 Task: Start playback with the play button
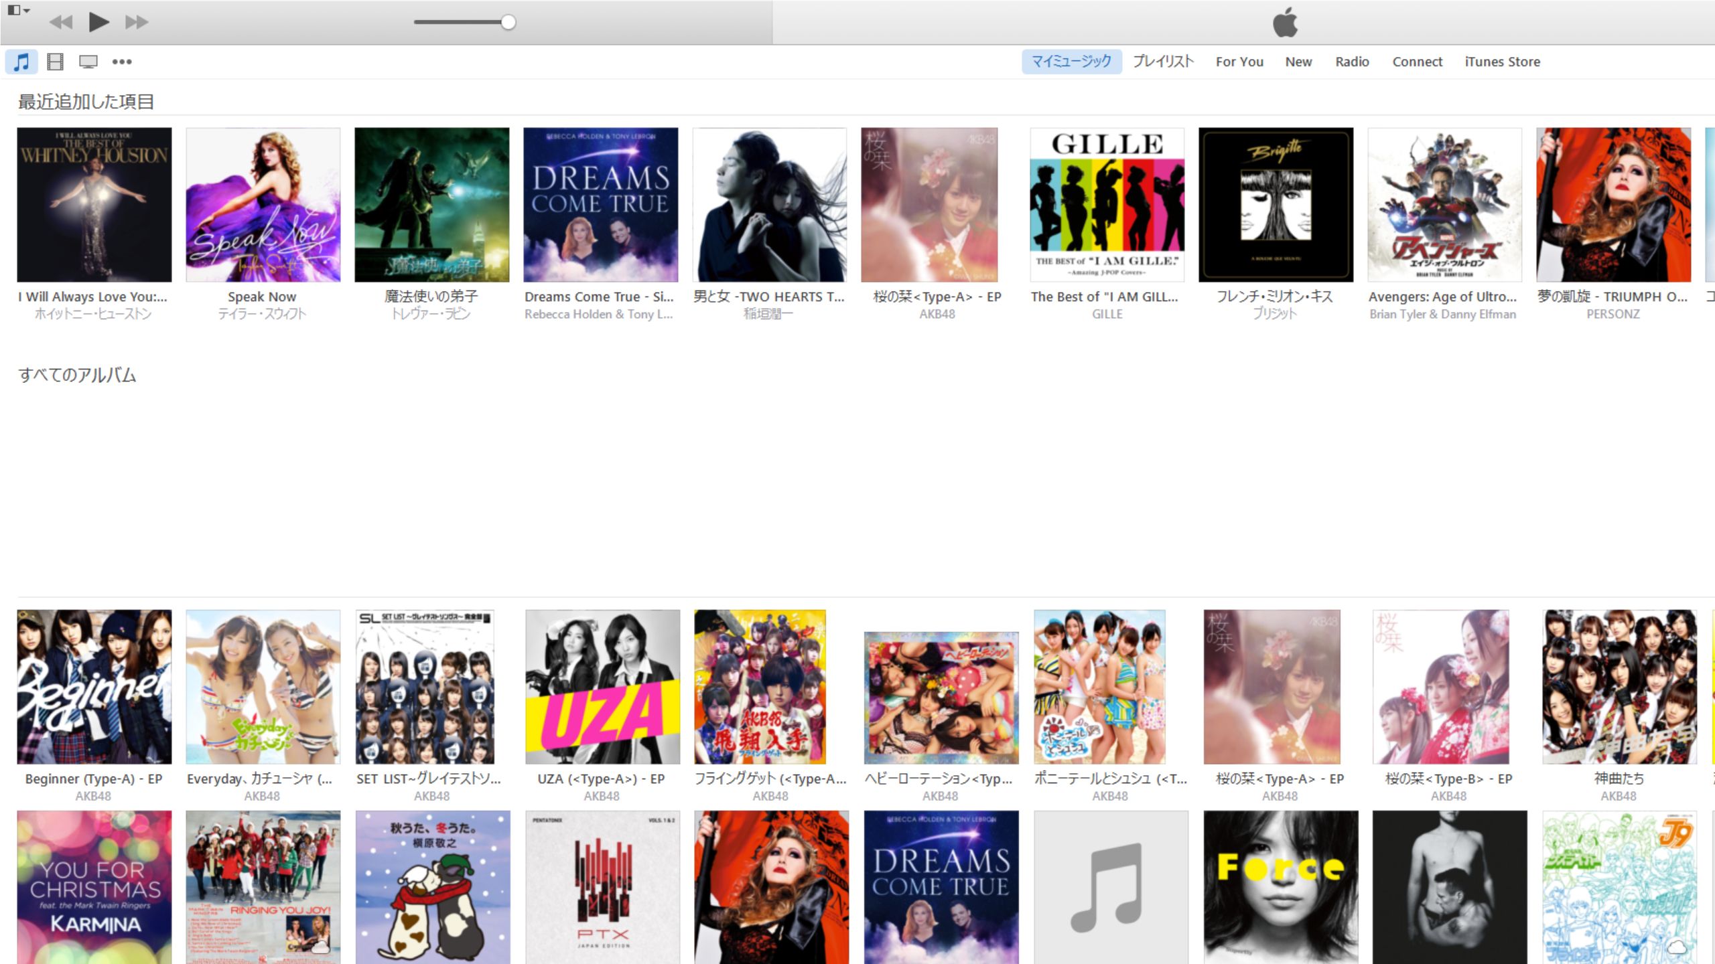tap(98, 22)
